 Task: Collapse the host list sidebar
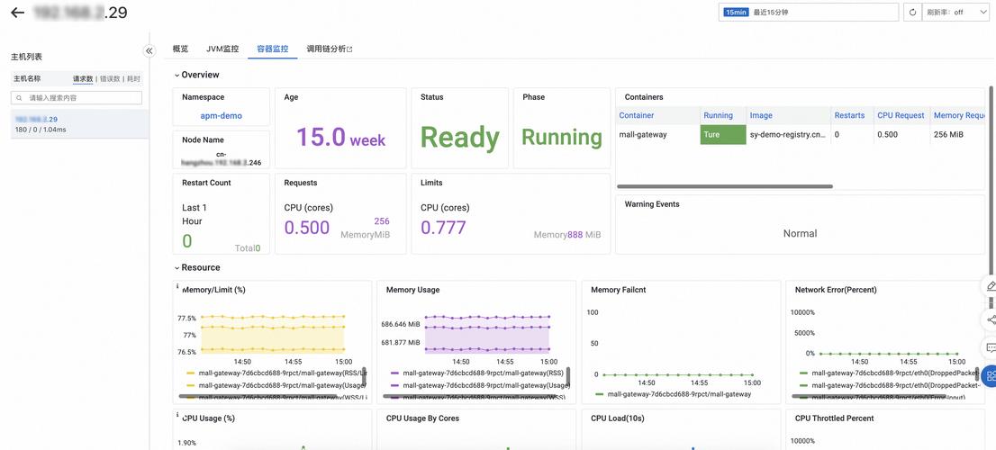(x=149, y=50)
